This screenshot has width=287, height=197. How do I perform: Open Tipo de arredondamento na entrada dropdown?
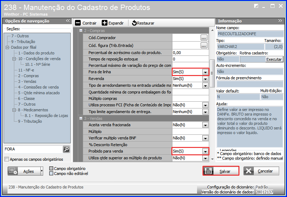(205, 86)
